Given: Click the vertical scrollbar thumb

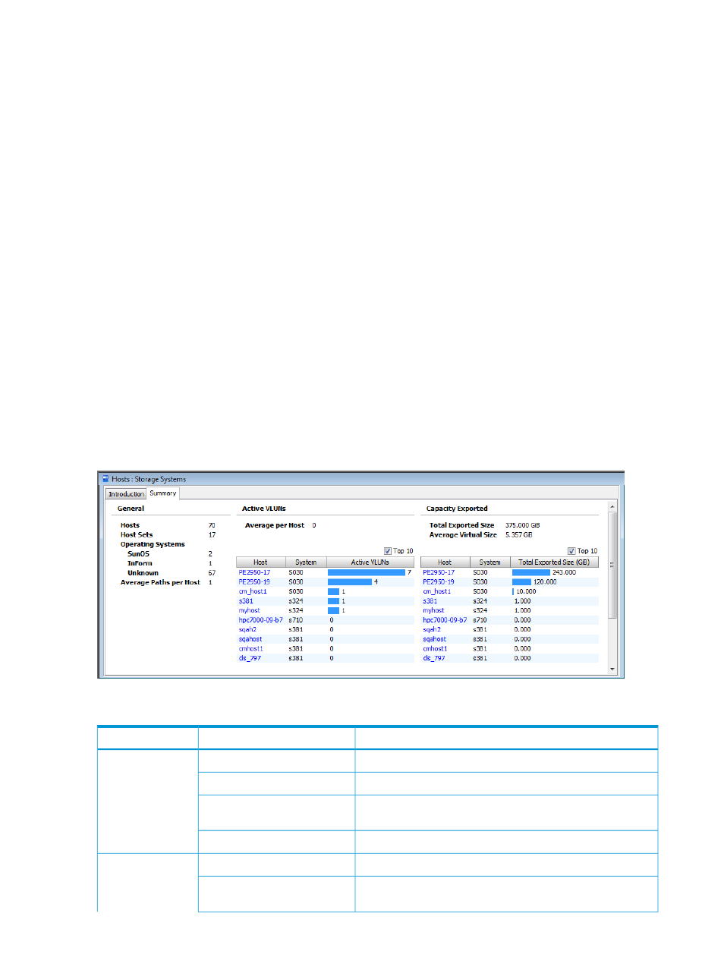Looking at the screenshot, I should [x=612, y=565].
